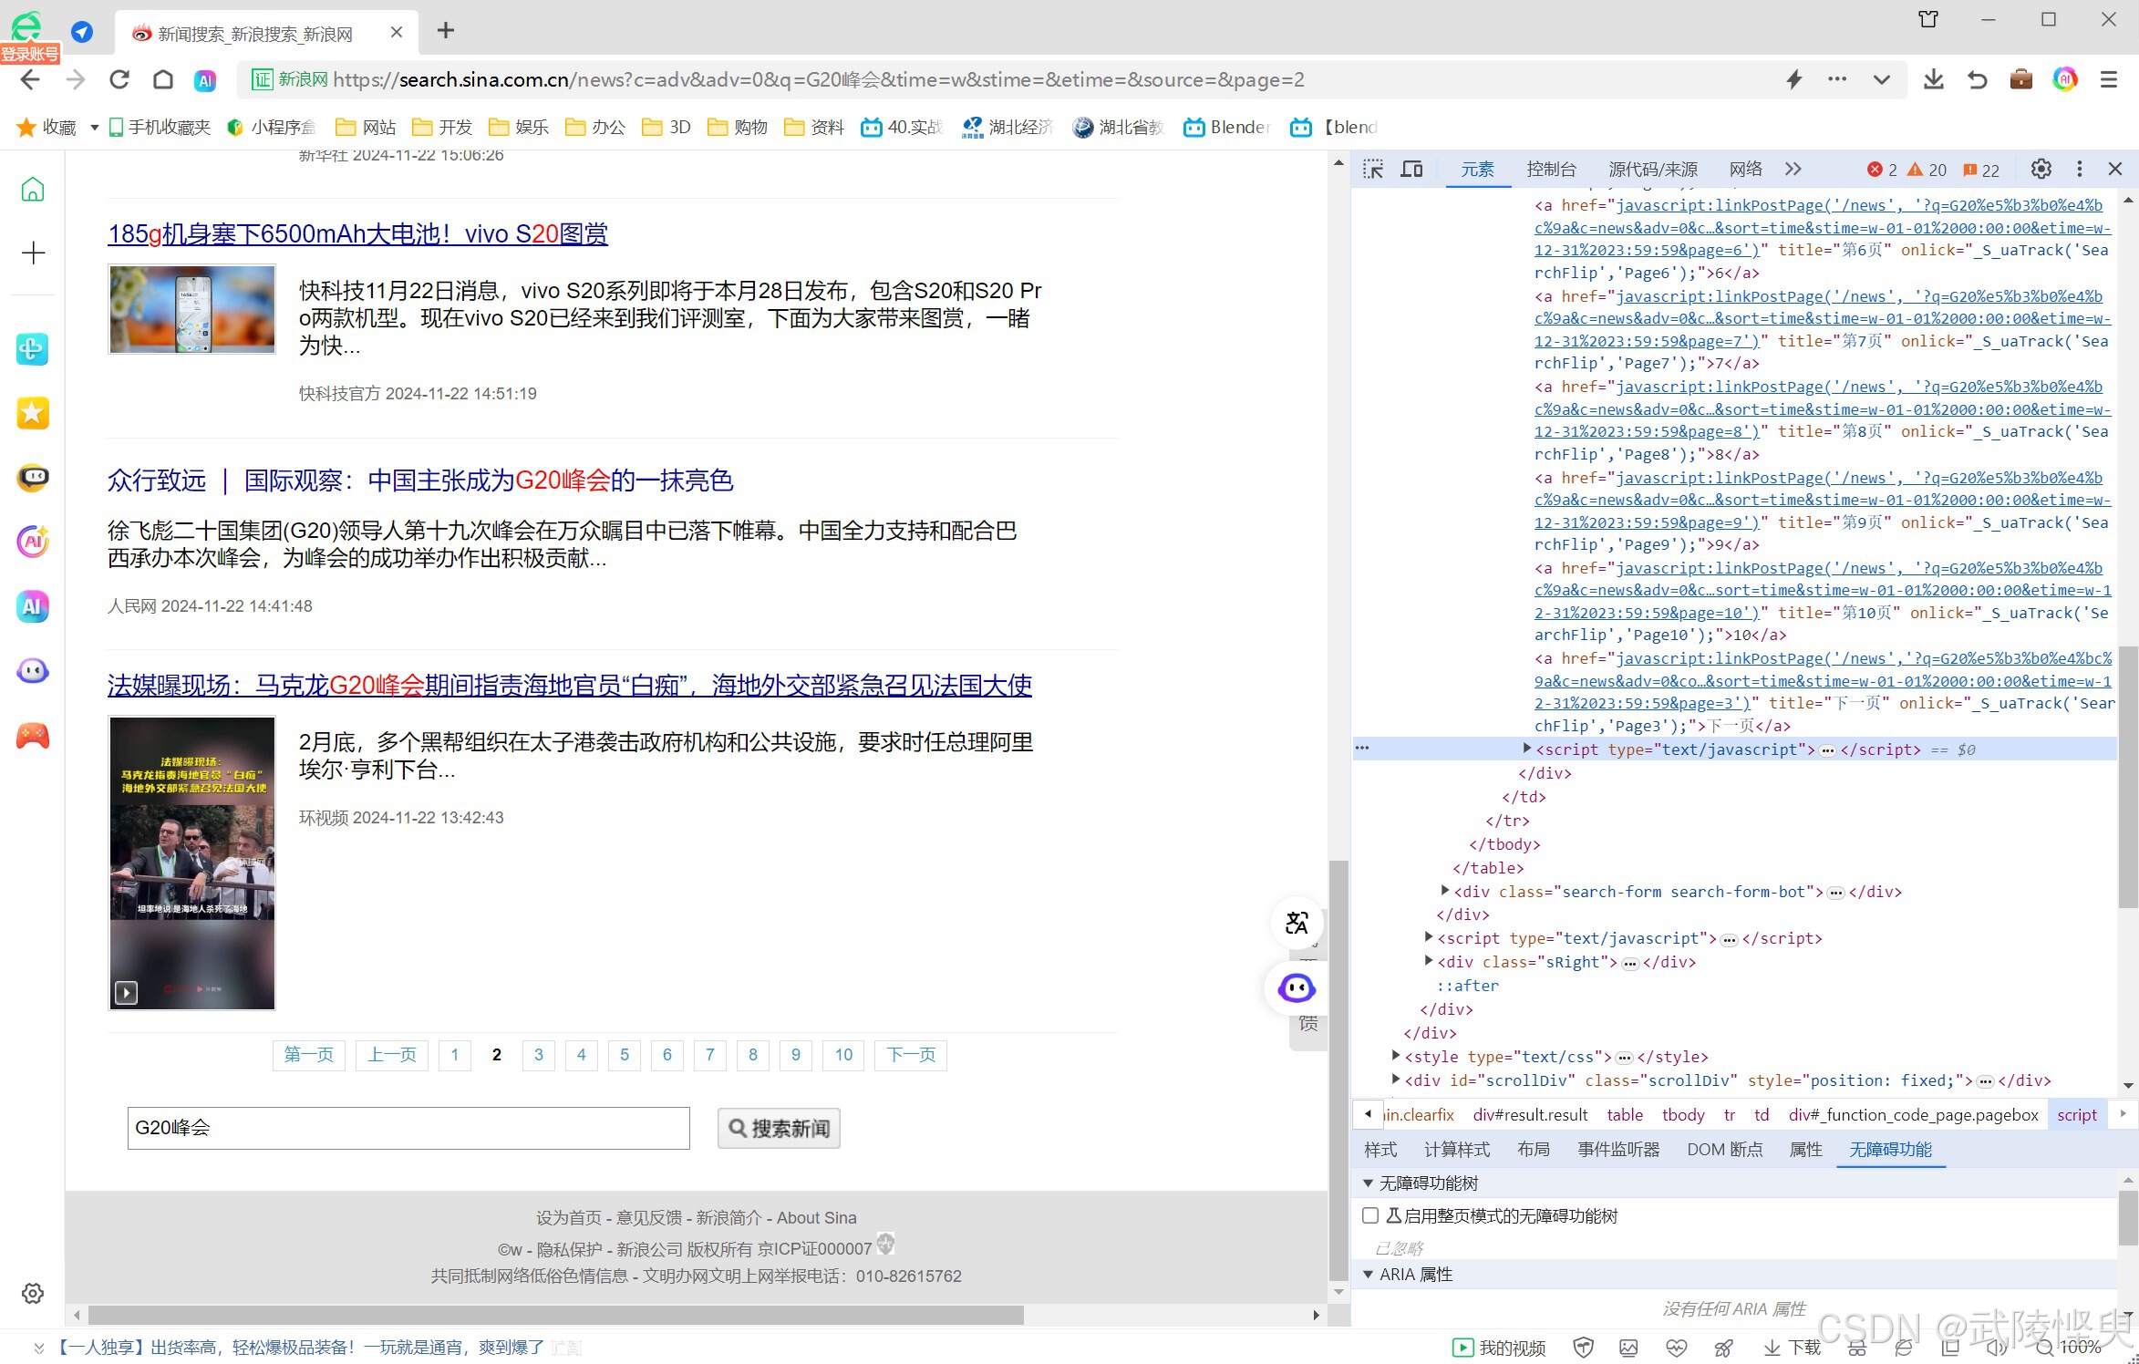Viewport: 2139px width, 1364px height.
Task: Open the 计算样式 pane tab
Action: pyautogui.click(x=1456, y=1150)
